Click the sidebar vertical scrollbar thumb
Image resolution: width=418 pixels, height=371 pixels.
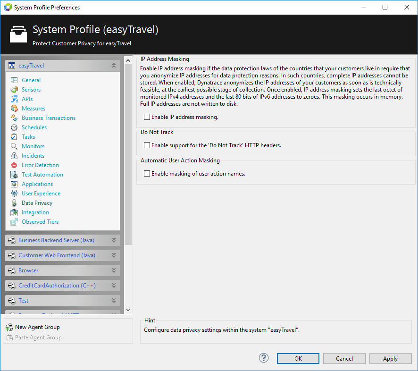pos(128,154)
